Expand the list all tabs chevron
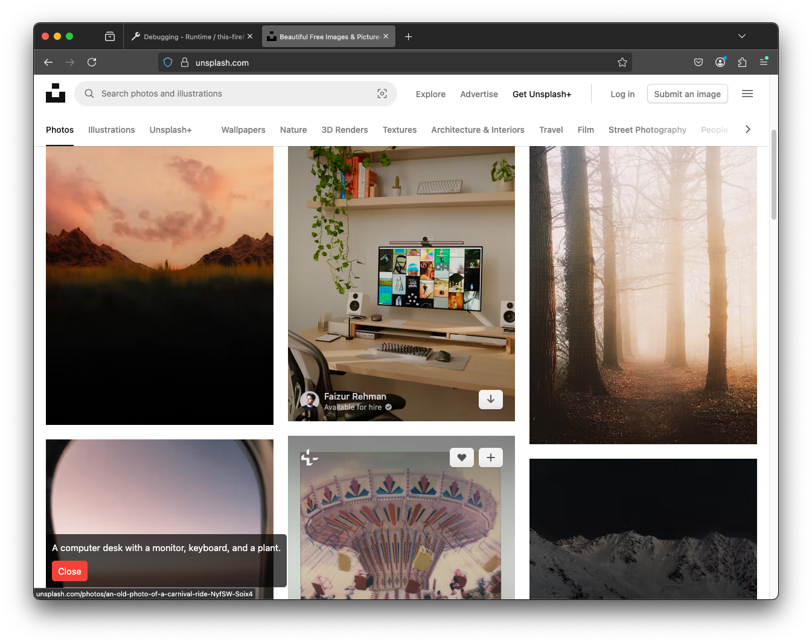 [x=742, y=36]
